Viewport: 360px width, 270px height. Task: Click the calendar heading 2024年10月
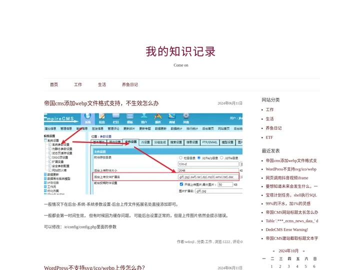click(288, 251)
